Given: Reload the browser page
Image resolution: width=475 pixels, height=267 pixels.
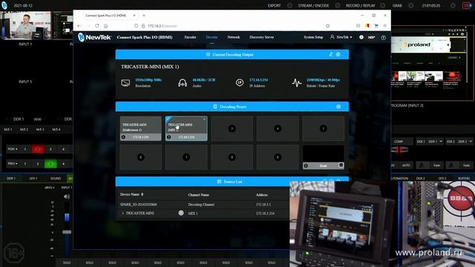Looking at the screenshot, I should pyautogui.click(x=97, y=26).
